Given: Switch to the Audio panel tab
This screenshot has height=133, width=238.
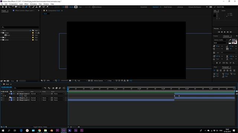Looking at the screenshot, I should [223, 11].
